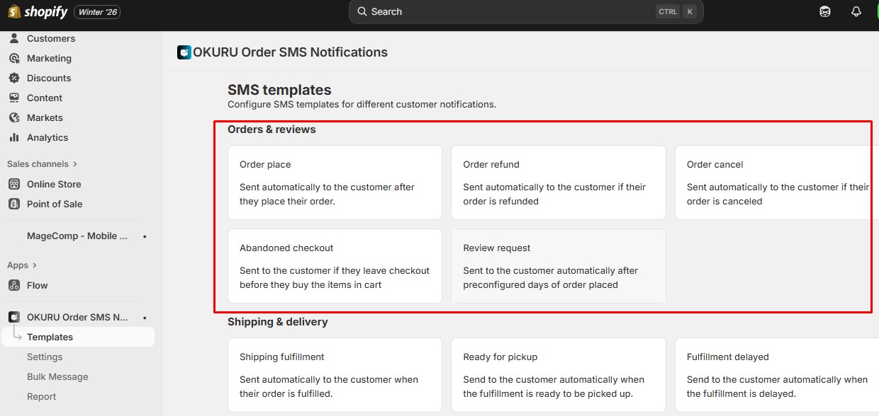Image resolution: width=879 pixels, height=416 pixels.
Task: Click the Winter '26 edition badge
Action: click(x=97, y=12)
